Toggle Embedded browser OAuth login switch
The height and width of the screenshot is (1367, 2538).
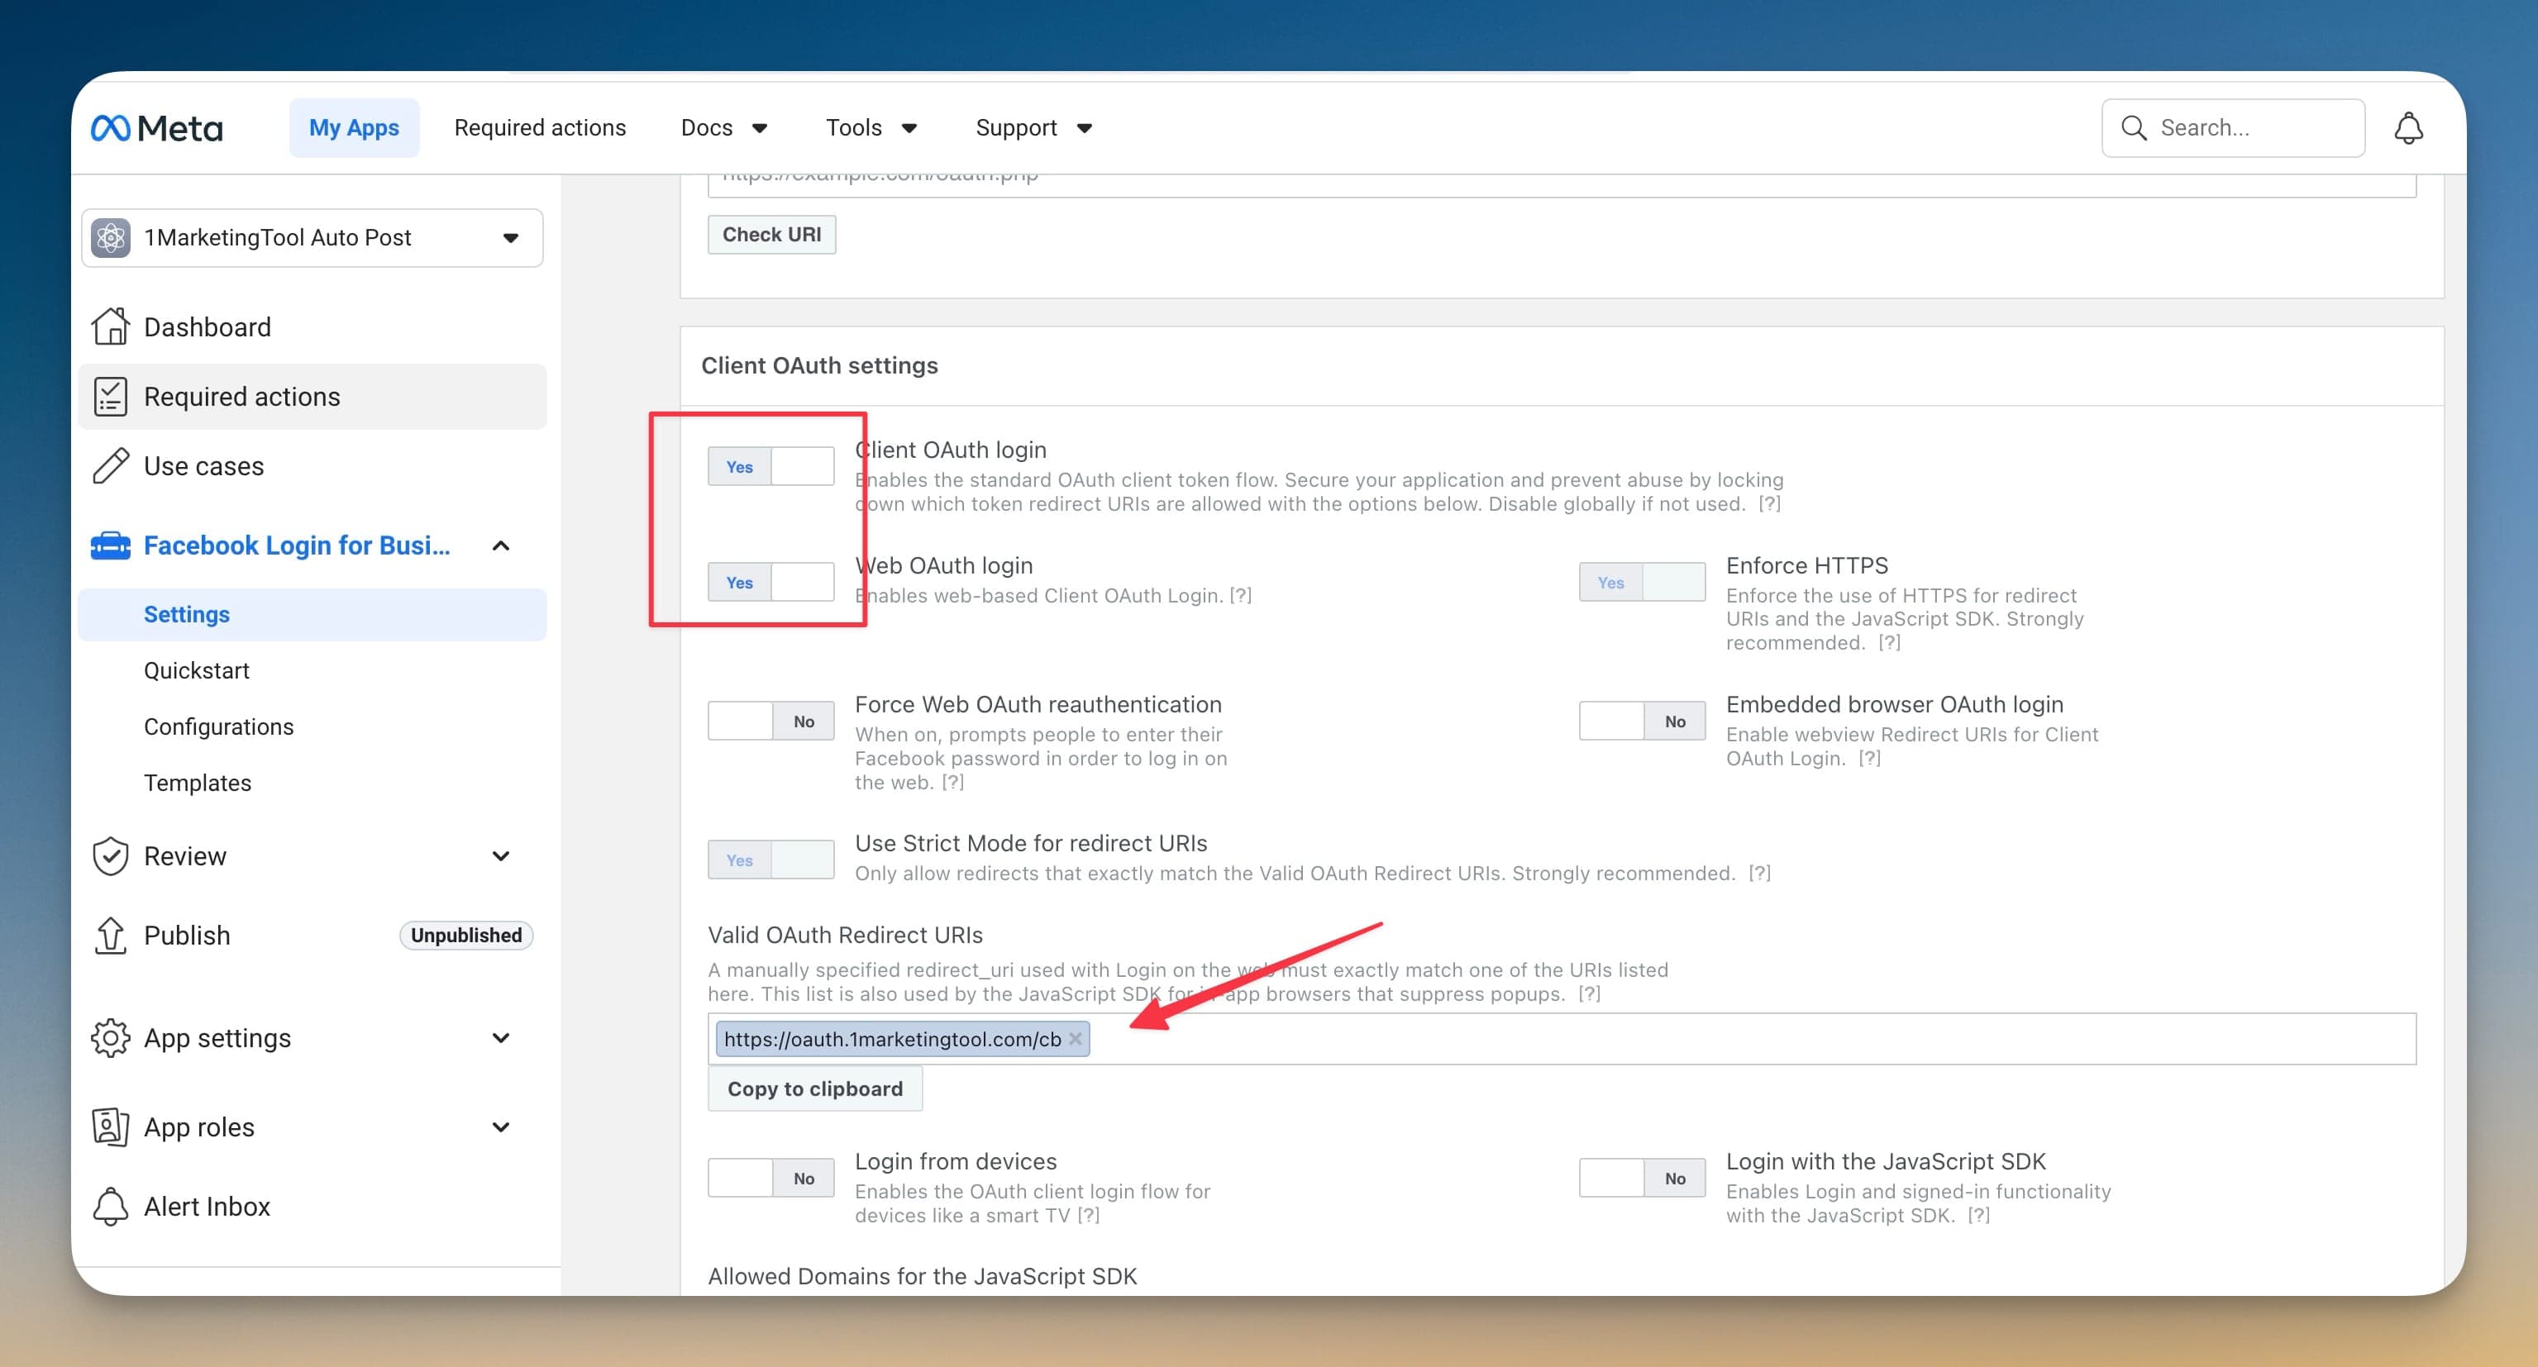pyautogui.click(x=1641, y=721)
